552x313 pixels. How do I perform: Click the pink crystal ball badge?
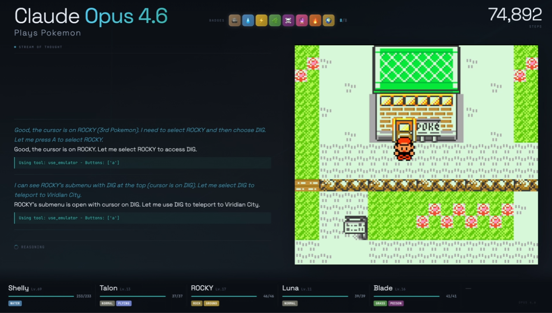[x=302, y=20]
